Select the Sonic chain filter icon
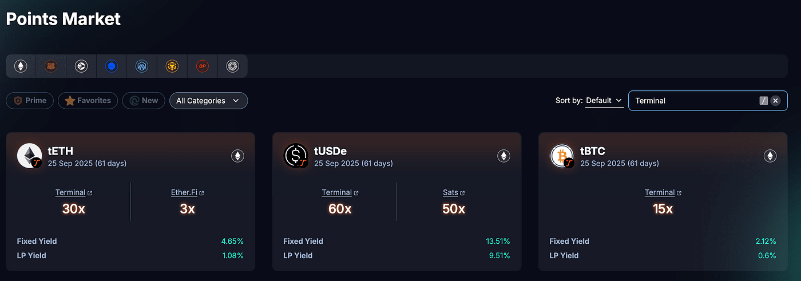The width and height of the screenshot is (801, 281). 81,66
